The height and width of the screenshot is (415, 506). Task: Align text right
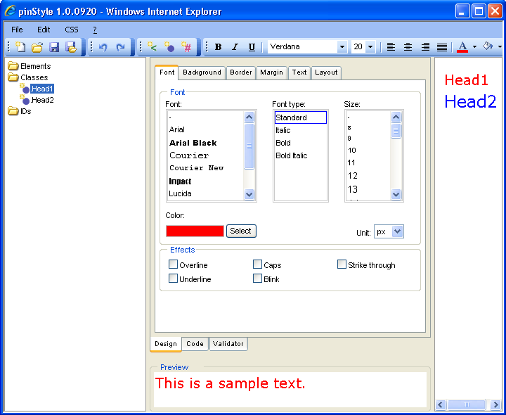click(x=425, y=47)
